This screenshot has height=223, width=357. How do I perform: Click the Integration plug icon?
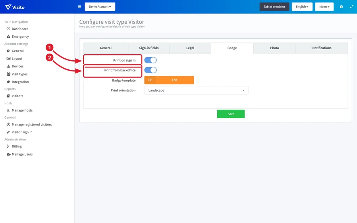[8, 82]
